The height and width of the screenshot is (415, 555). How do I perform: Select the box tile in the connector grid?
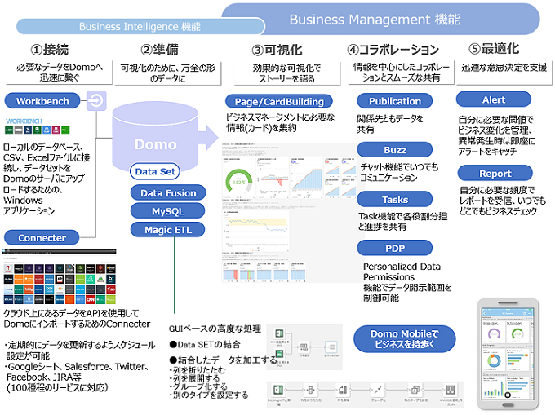point(49,289)
